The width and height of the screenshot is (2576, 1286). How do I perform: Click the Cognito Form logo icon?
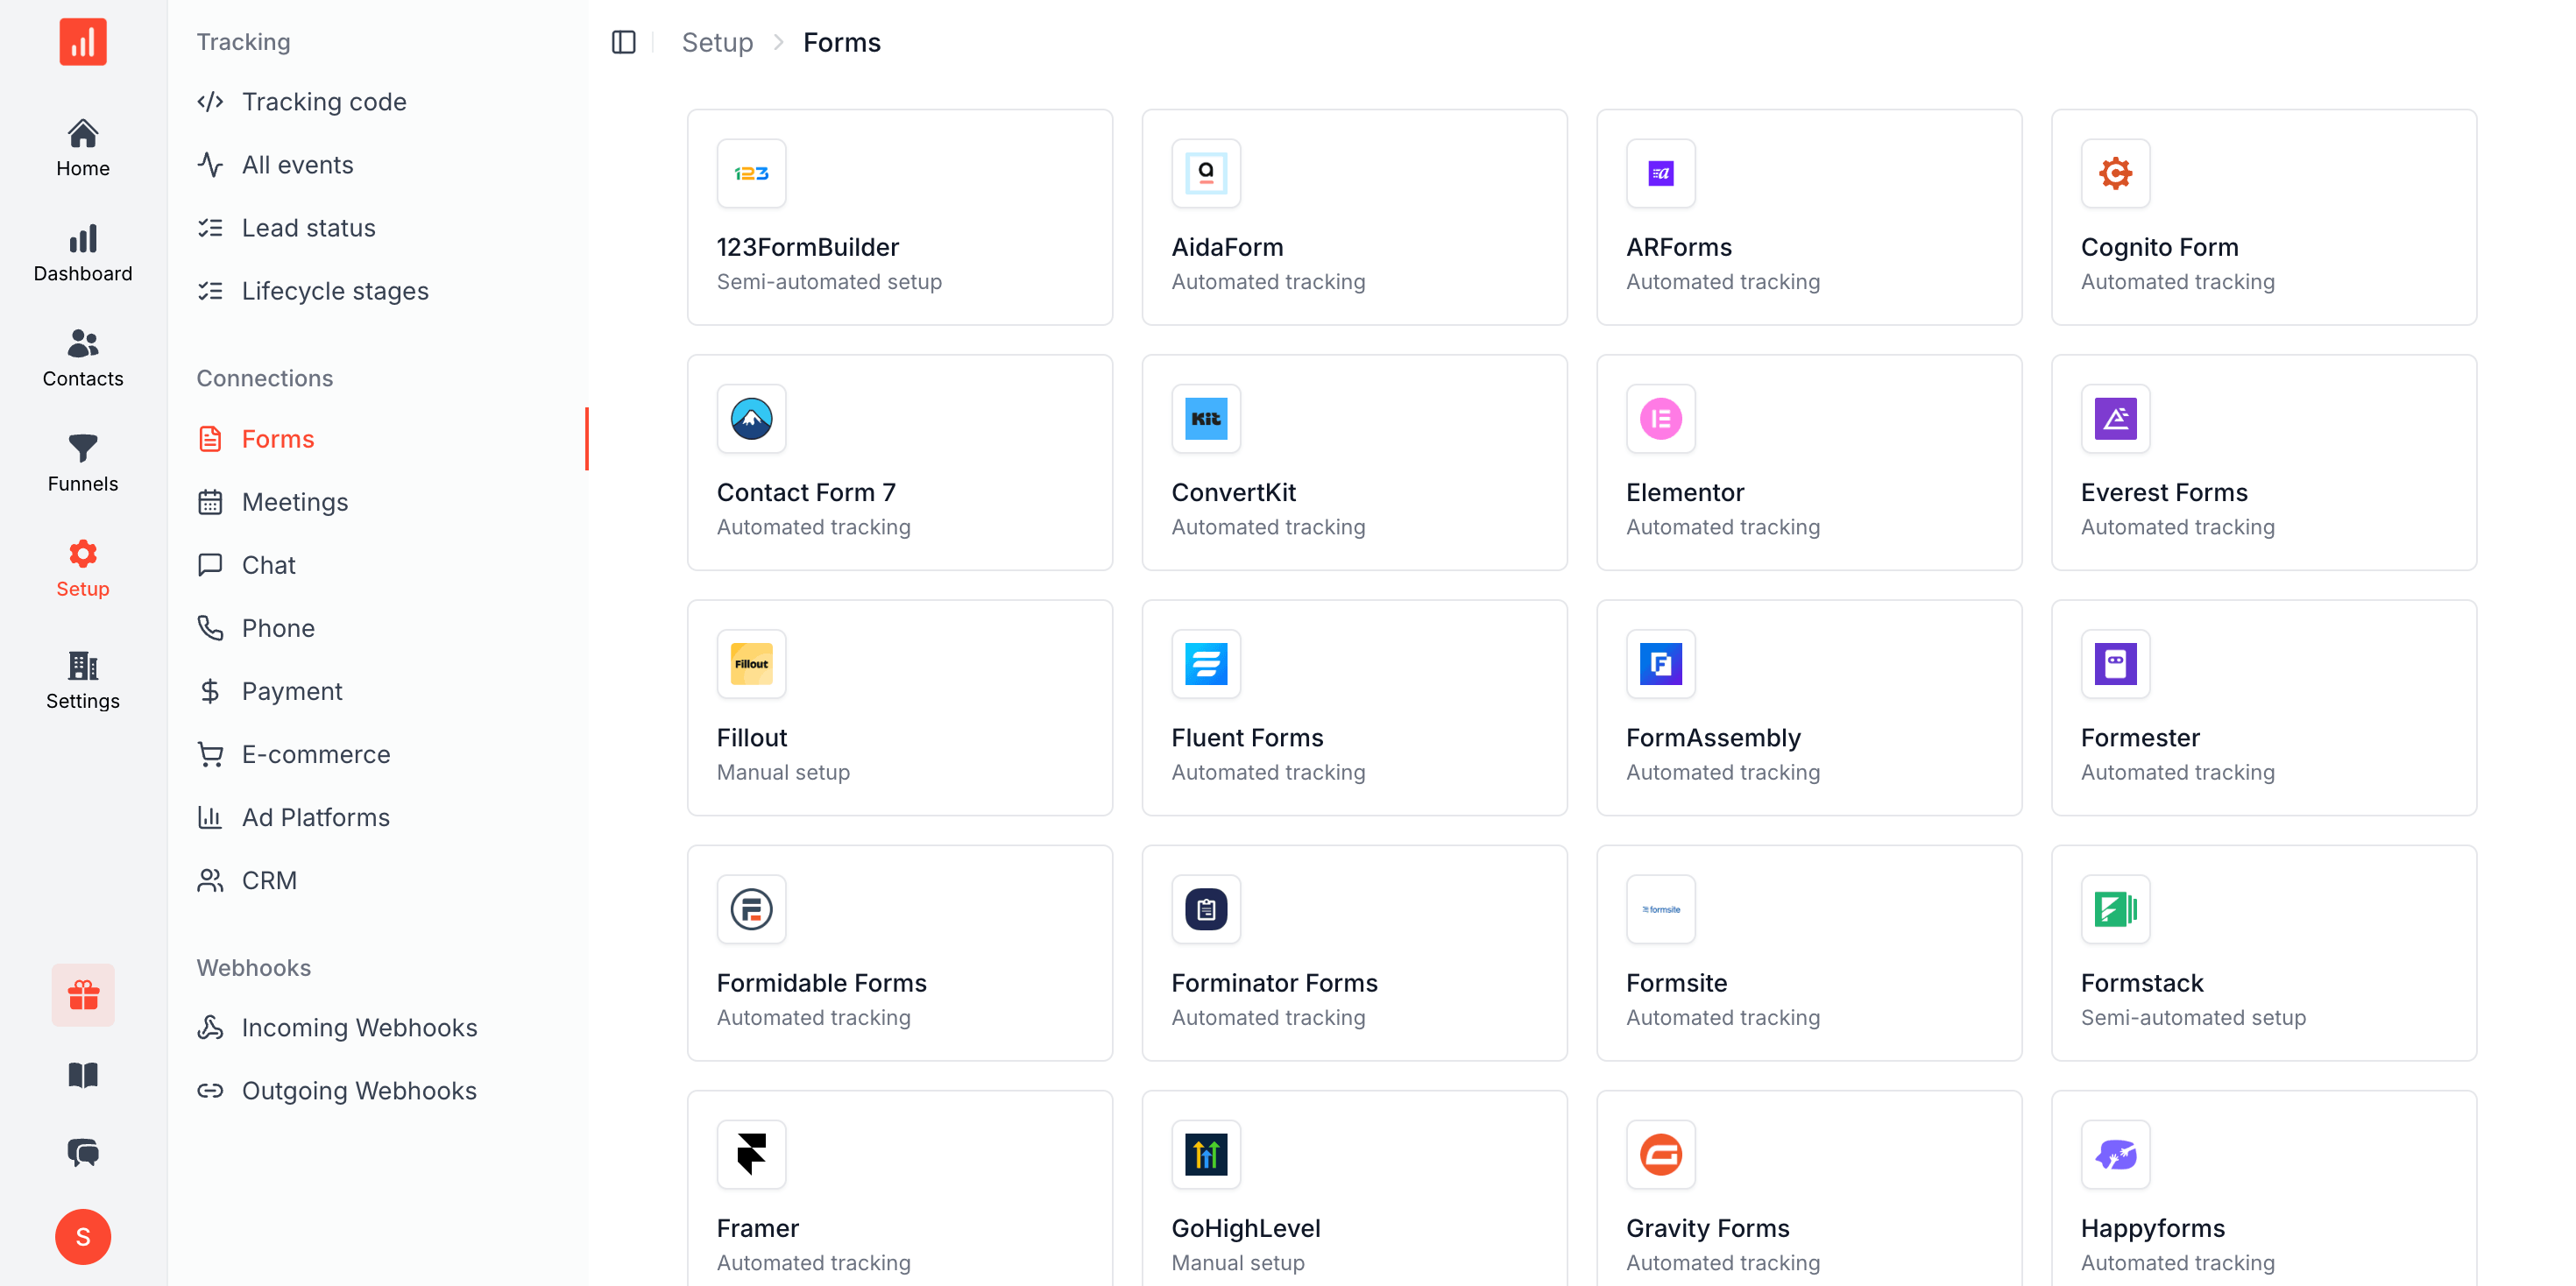[x=2115, y=173]
